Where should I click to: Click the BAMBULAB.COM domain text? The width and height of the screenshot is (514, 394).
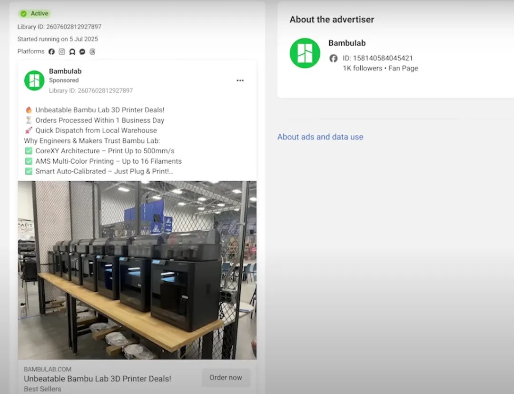(x=48, y=369)
